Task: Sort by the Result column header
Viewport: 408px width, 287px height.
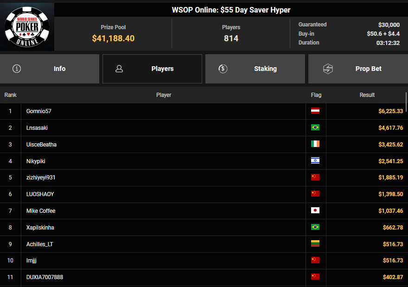Action: click(367, 95)
